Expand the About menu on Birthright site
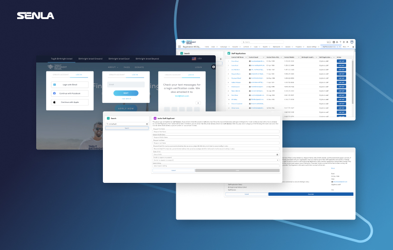 [112, 67]
